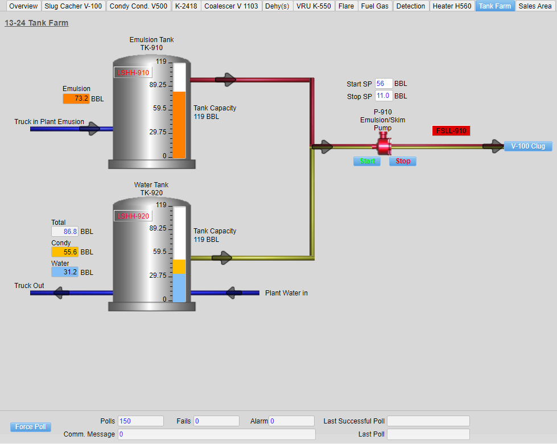Click the Plant Water in flow arrow
The image size is (557, 444).
(x=233, y=293)
